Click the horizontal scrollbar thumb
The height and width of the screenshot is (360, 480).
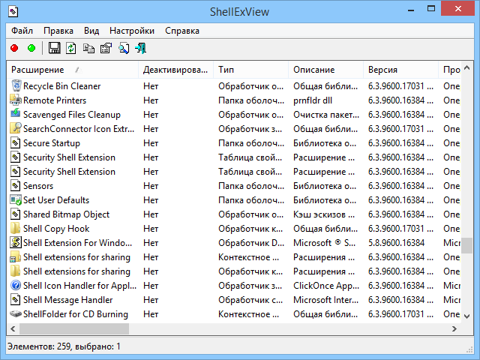pyautogui.click(x=74, y=328)
